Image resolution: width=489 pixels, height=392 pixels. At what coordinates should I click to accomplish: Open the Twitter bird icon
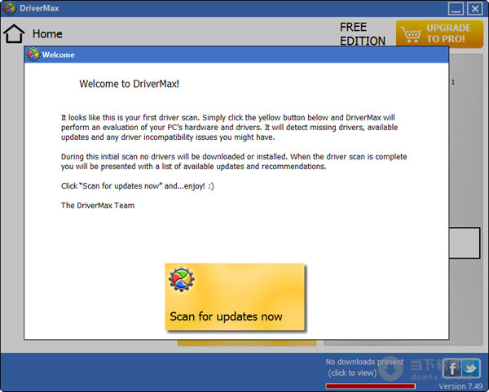coord(471,368)
